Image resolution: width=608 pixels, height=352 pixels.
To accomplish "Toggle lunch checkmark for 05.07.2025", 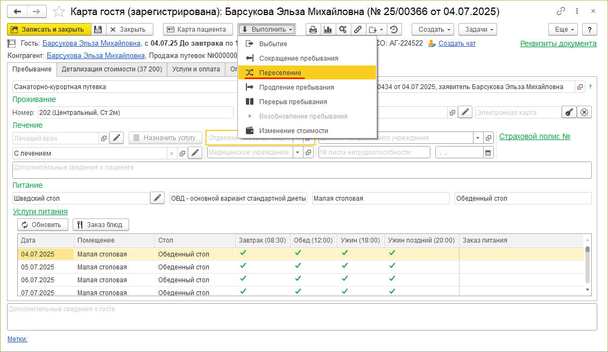I will click(x=298, y=266).
